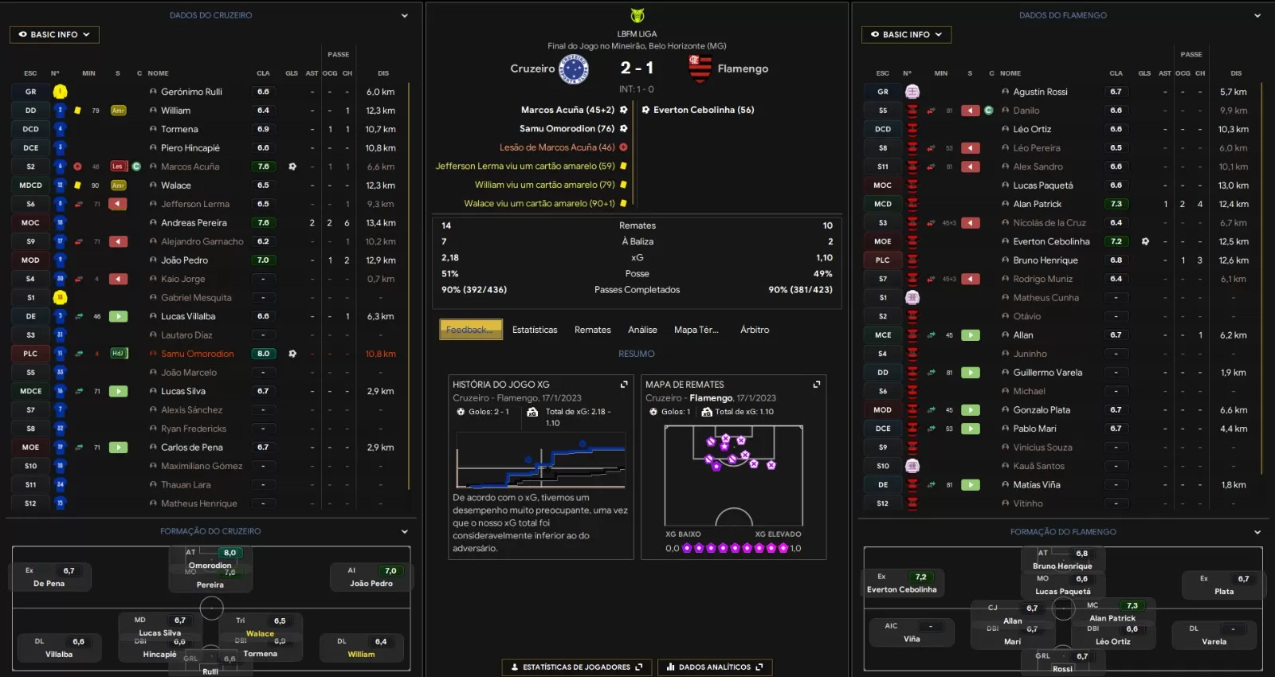Open Estatísticas de Jogadores button
Screen dimensions: 1275x677
pyautogui.click(x=577, y=667)
